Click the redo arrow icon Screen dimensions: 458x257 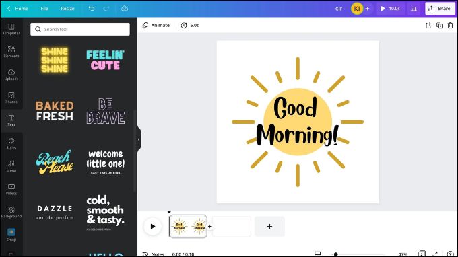(x=106, y=9)
